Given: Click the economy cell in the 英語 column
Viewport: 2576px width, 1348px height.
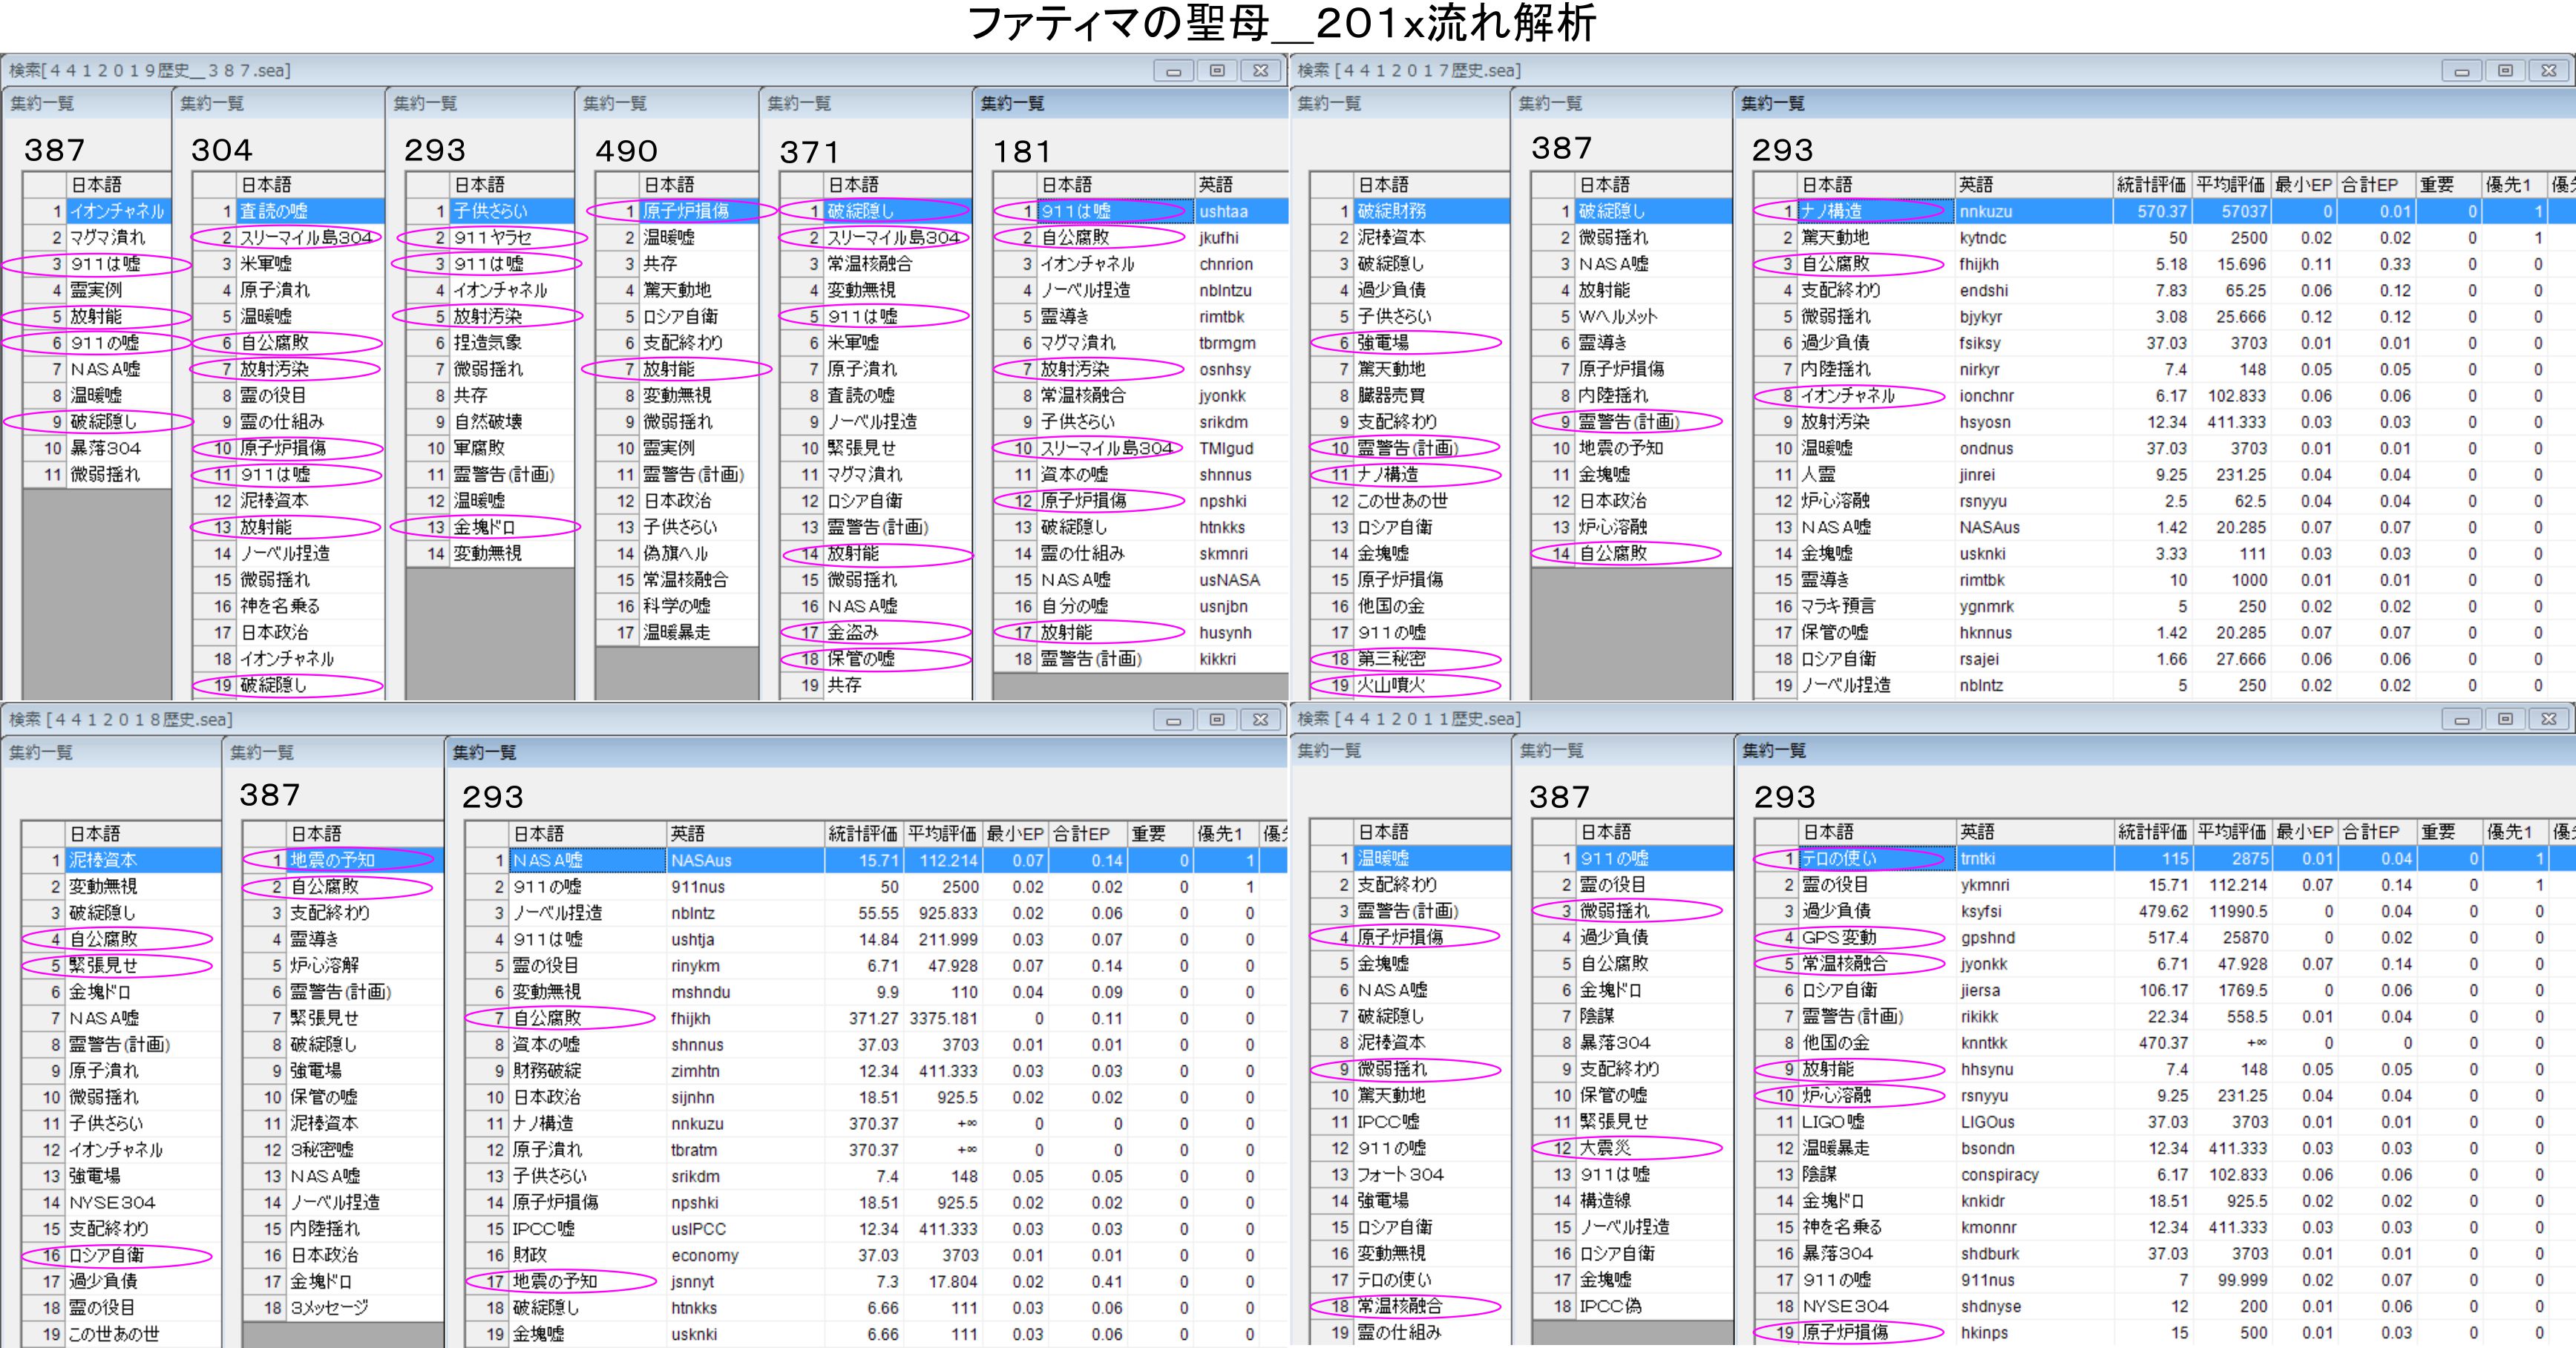Looking at the screenshot, I should pyautogui.click(x=705, y=1255).
